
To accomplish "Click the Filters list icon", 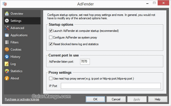I will pyautogui.click(x=7, y=42).
